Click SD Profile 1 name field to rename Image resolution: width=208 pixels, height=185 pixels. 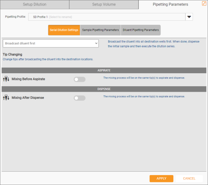[107, 17]
